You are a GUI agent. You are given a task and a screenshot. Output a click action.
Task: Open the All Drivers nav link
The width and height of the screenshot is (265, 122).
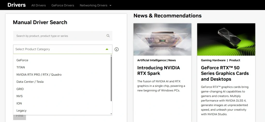[39, 5]
